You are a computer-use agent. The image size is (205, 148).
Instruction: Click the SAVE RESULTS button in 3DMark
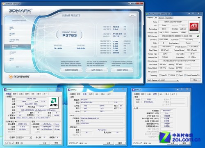97,70
